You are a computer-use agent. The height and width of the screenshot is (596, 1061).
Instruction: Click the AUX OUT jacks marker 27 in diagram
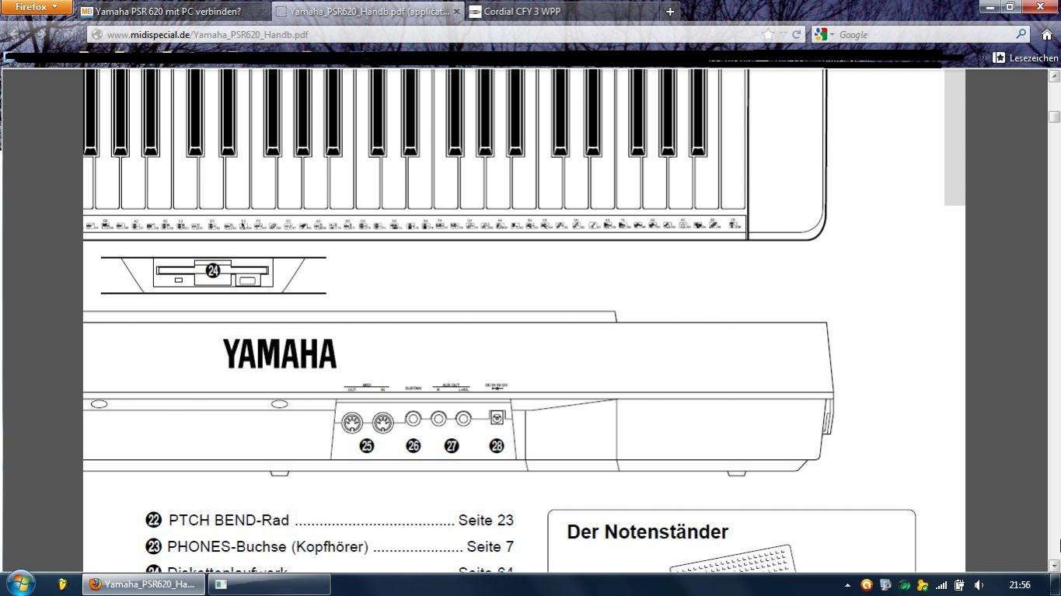(x=451, y=446)
